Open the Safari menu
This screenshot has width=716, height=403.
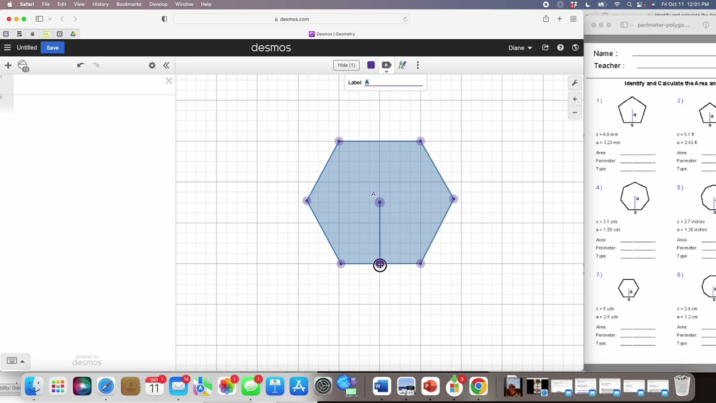pyautogui.click(x=27, y=4)
